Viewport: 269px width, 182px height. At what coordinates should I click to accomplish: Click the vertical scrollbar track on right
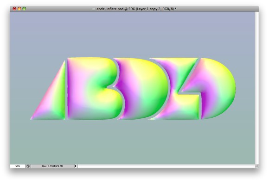click(x=256, y=88)
